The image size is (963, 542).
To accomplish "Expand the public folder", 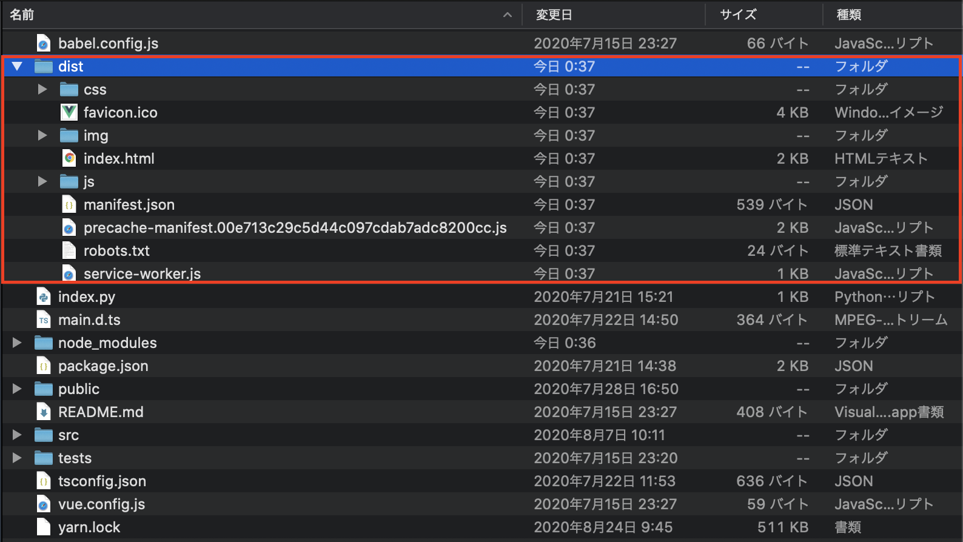I will coord(17,389).
